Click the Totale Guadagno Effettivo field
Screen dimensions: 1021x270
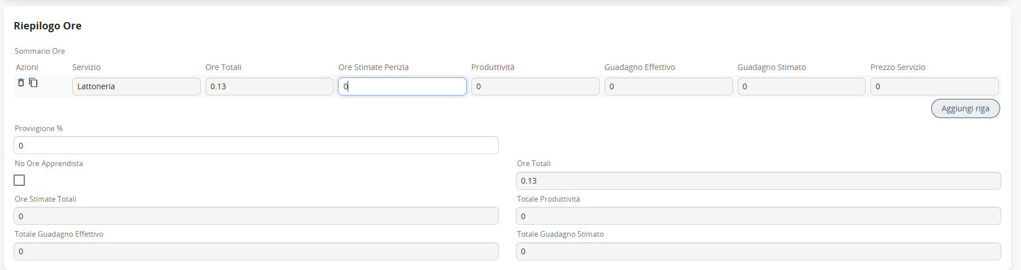tap(256, 251)
